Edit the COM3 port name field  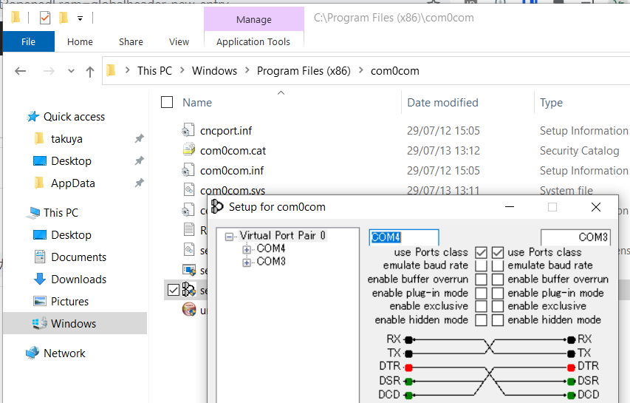click(575, 237)
